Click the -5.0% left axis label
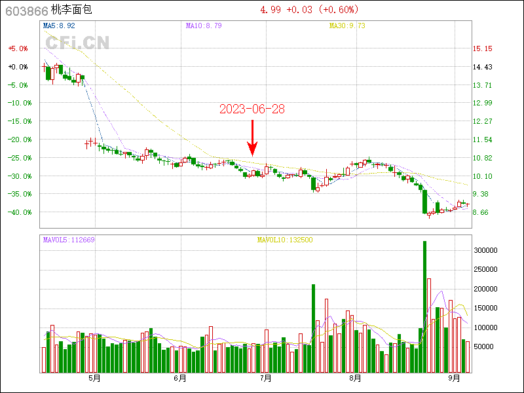 [x=18, y=86]
